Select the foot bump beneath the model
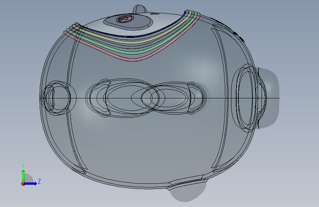The image size is (319, 207). coord(186,192)
